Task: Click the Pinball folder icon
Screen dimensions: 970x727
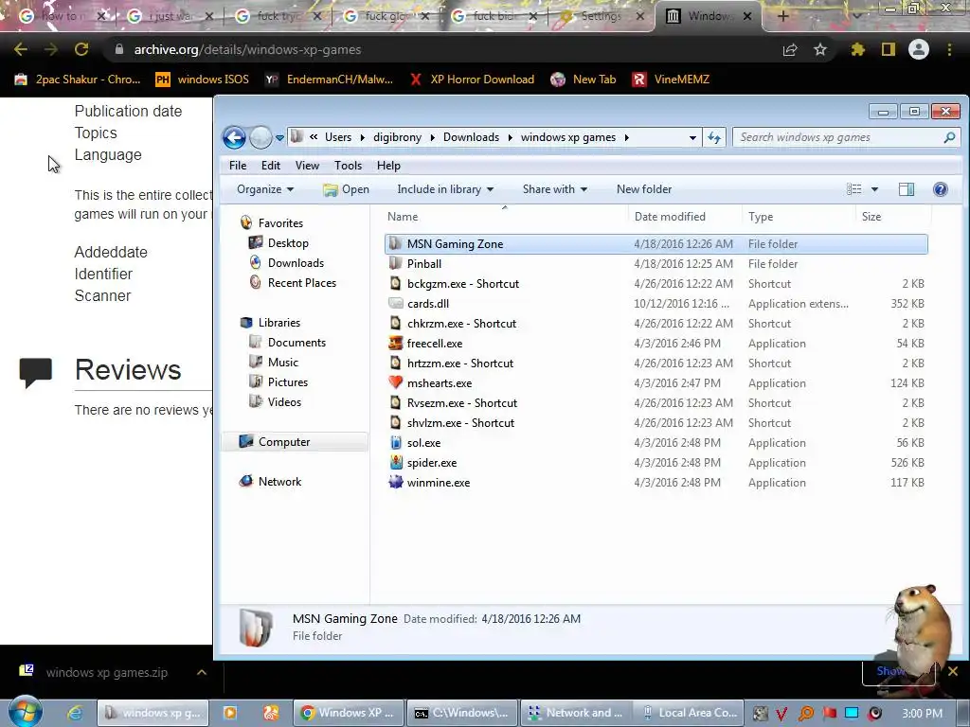Action: tap(395, 263)
